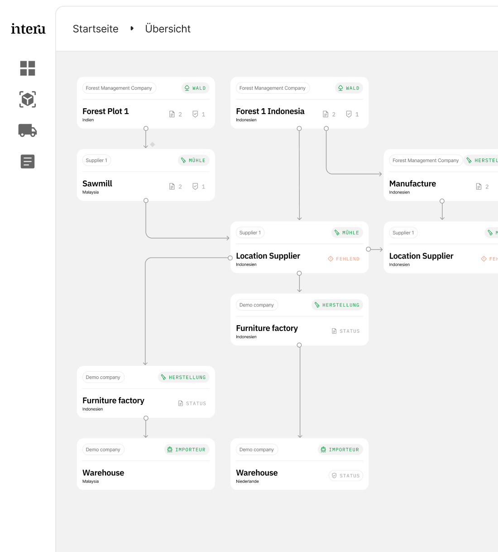The height and width of the screenshot is (552, 498).
Task: Select the IMPORTEUR tag on Warehouse Malaysia
Action: tap(187, 450)
